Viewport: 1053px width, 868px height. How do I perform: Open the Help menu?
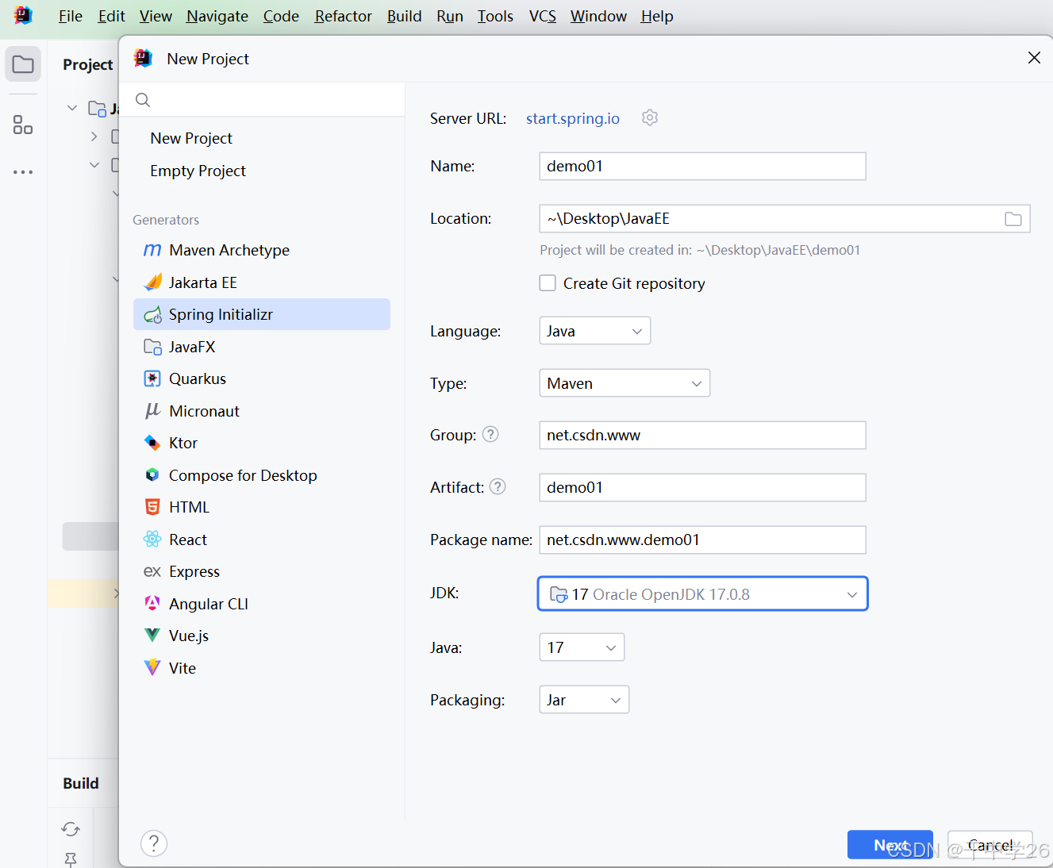pyautogui.click(x=657, y=16)
